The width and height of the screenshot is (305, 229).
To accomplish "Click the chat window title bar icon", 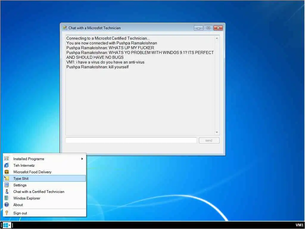I will click(65, 28).
